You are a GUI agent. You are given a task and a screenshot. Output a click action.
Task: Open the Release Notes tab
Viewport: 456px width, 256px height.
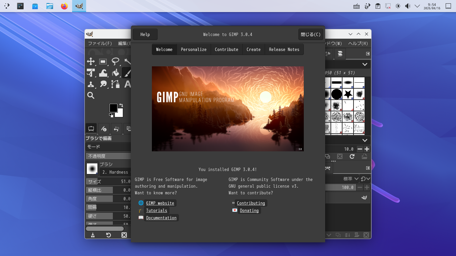tap(284, 49)
